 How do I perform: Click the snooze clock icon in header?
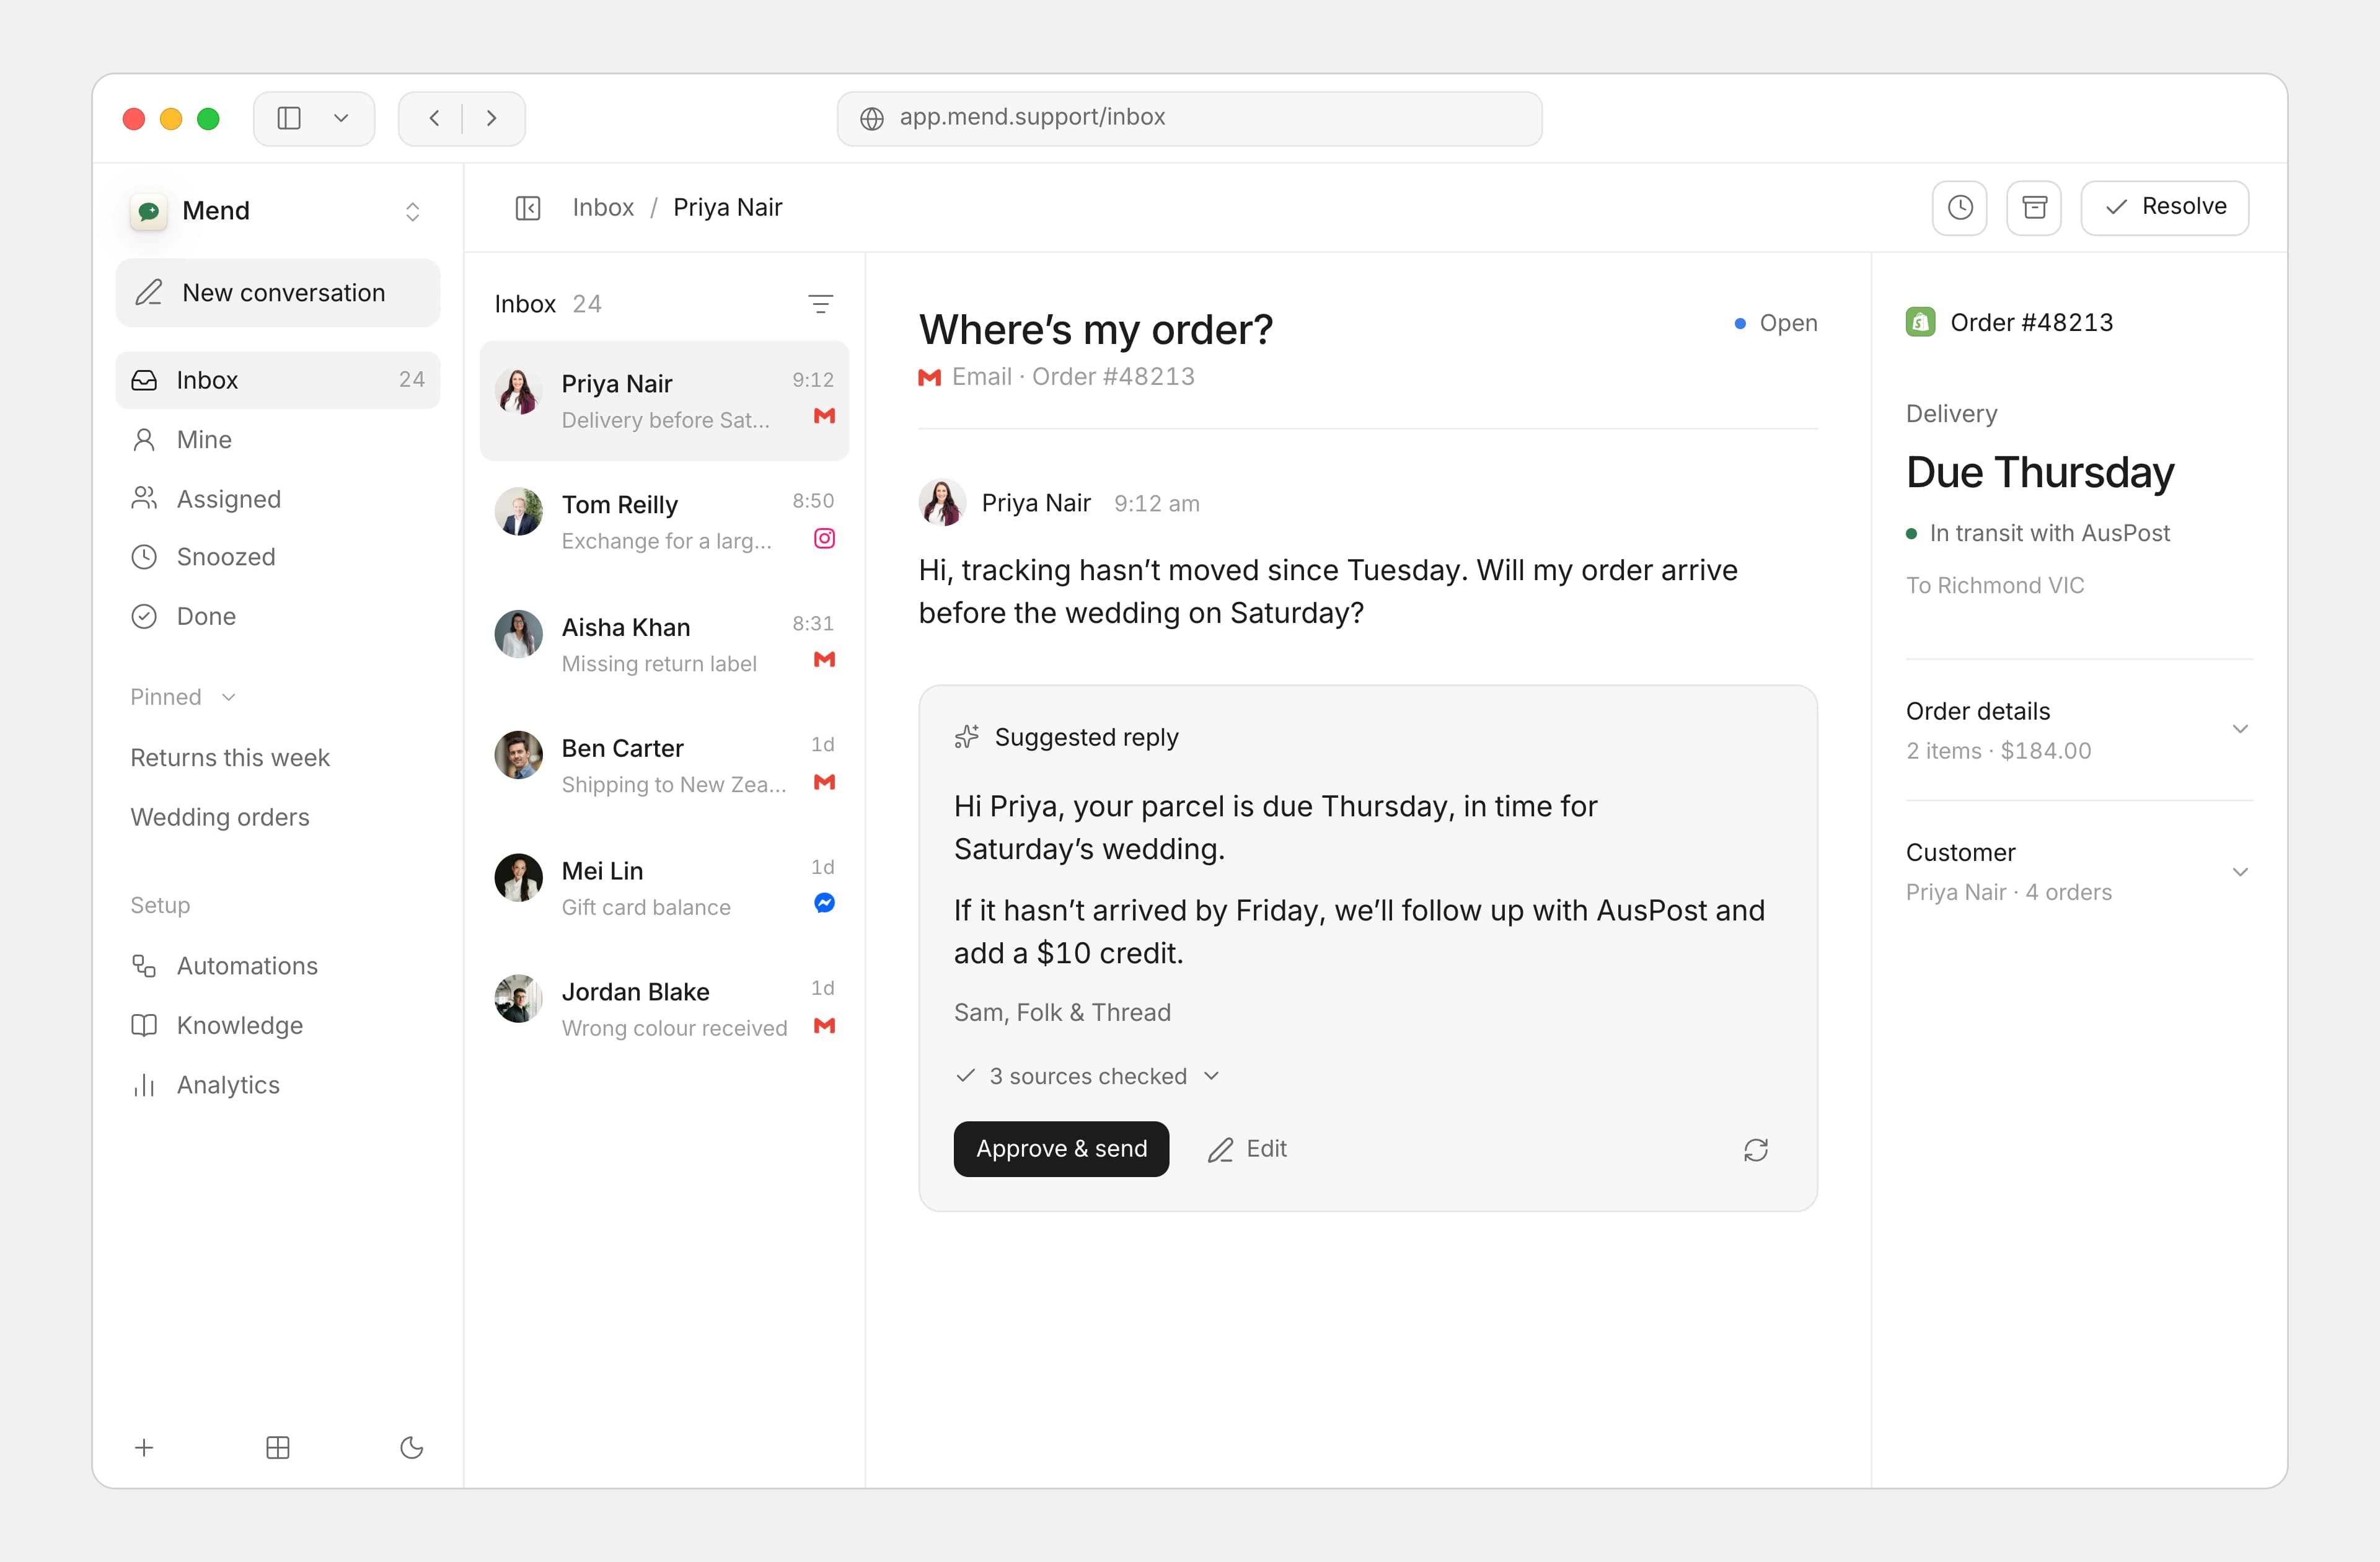click(x=1959, y=208)
